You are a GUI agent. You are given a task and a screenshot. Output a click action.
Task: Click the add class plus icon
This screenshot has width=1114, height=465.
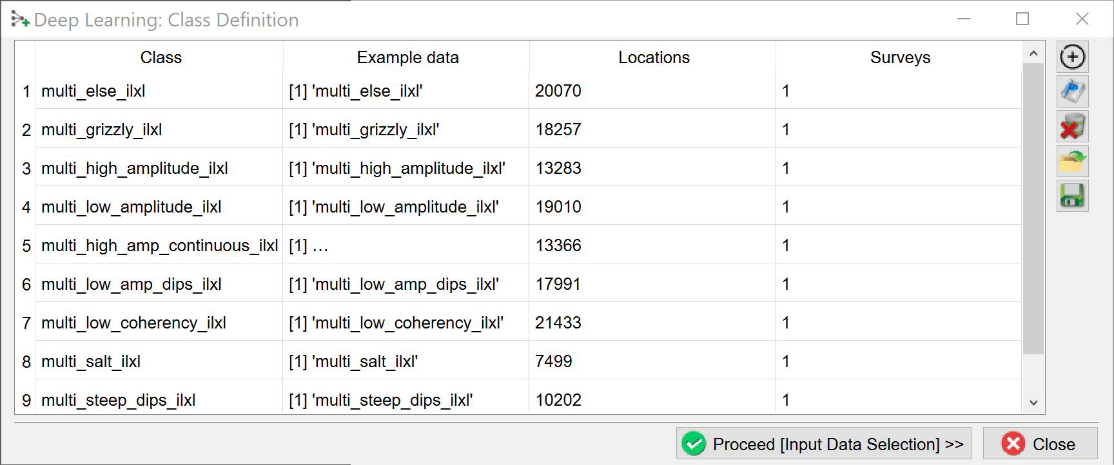pos(1072,57)
